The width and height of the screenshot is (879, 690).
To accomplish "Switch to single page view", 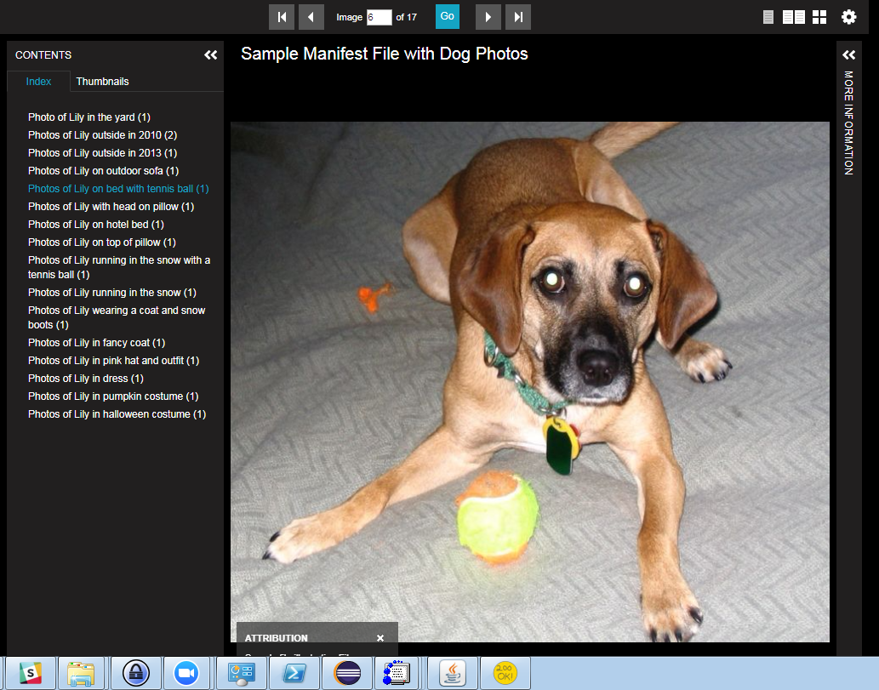I will tap(768, 17).
